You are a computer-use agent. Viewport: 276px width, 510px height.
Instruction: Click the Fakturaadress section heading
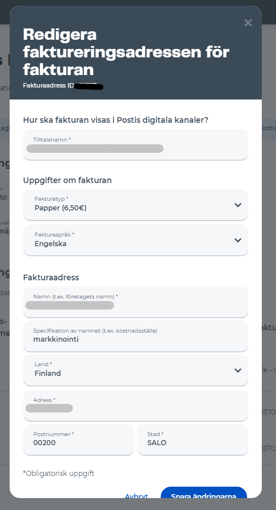pyautogui.click(x=51, y=277)
